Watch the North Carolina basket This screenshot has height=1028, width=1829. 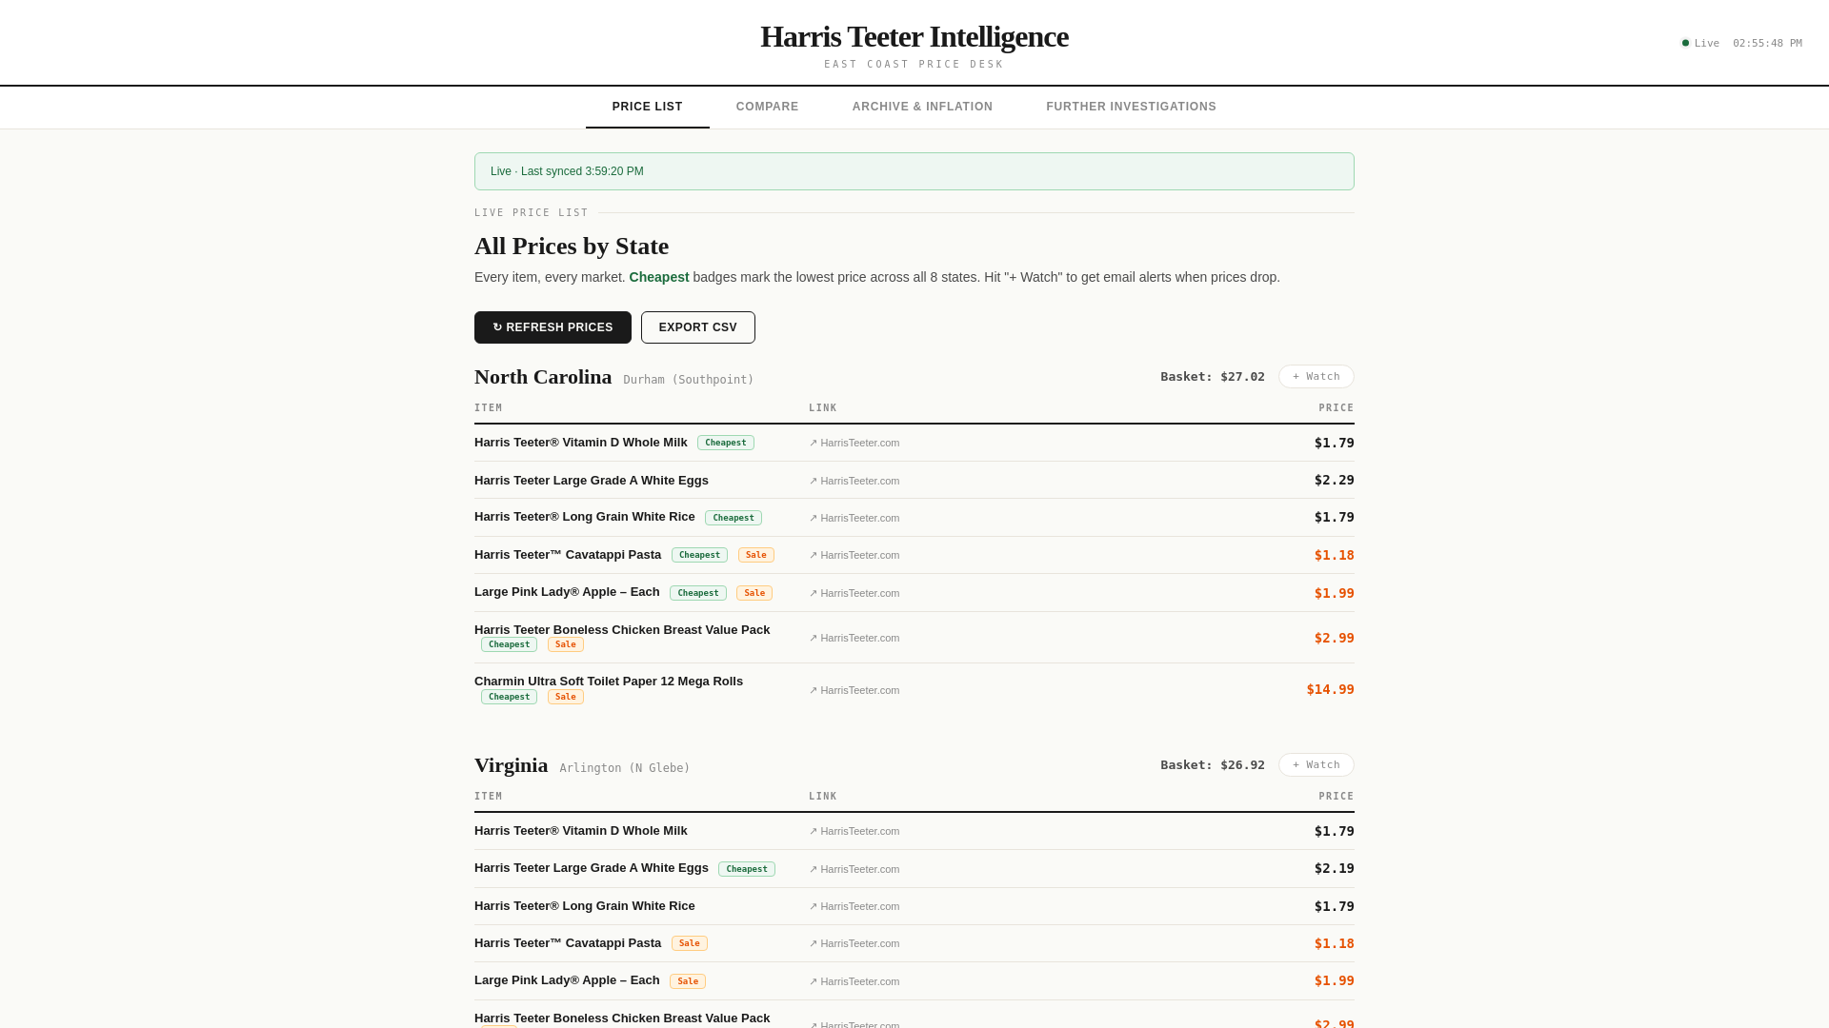click(x=1316, y=377)
